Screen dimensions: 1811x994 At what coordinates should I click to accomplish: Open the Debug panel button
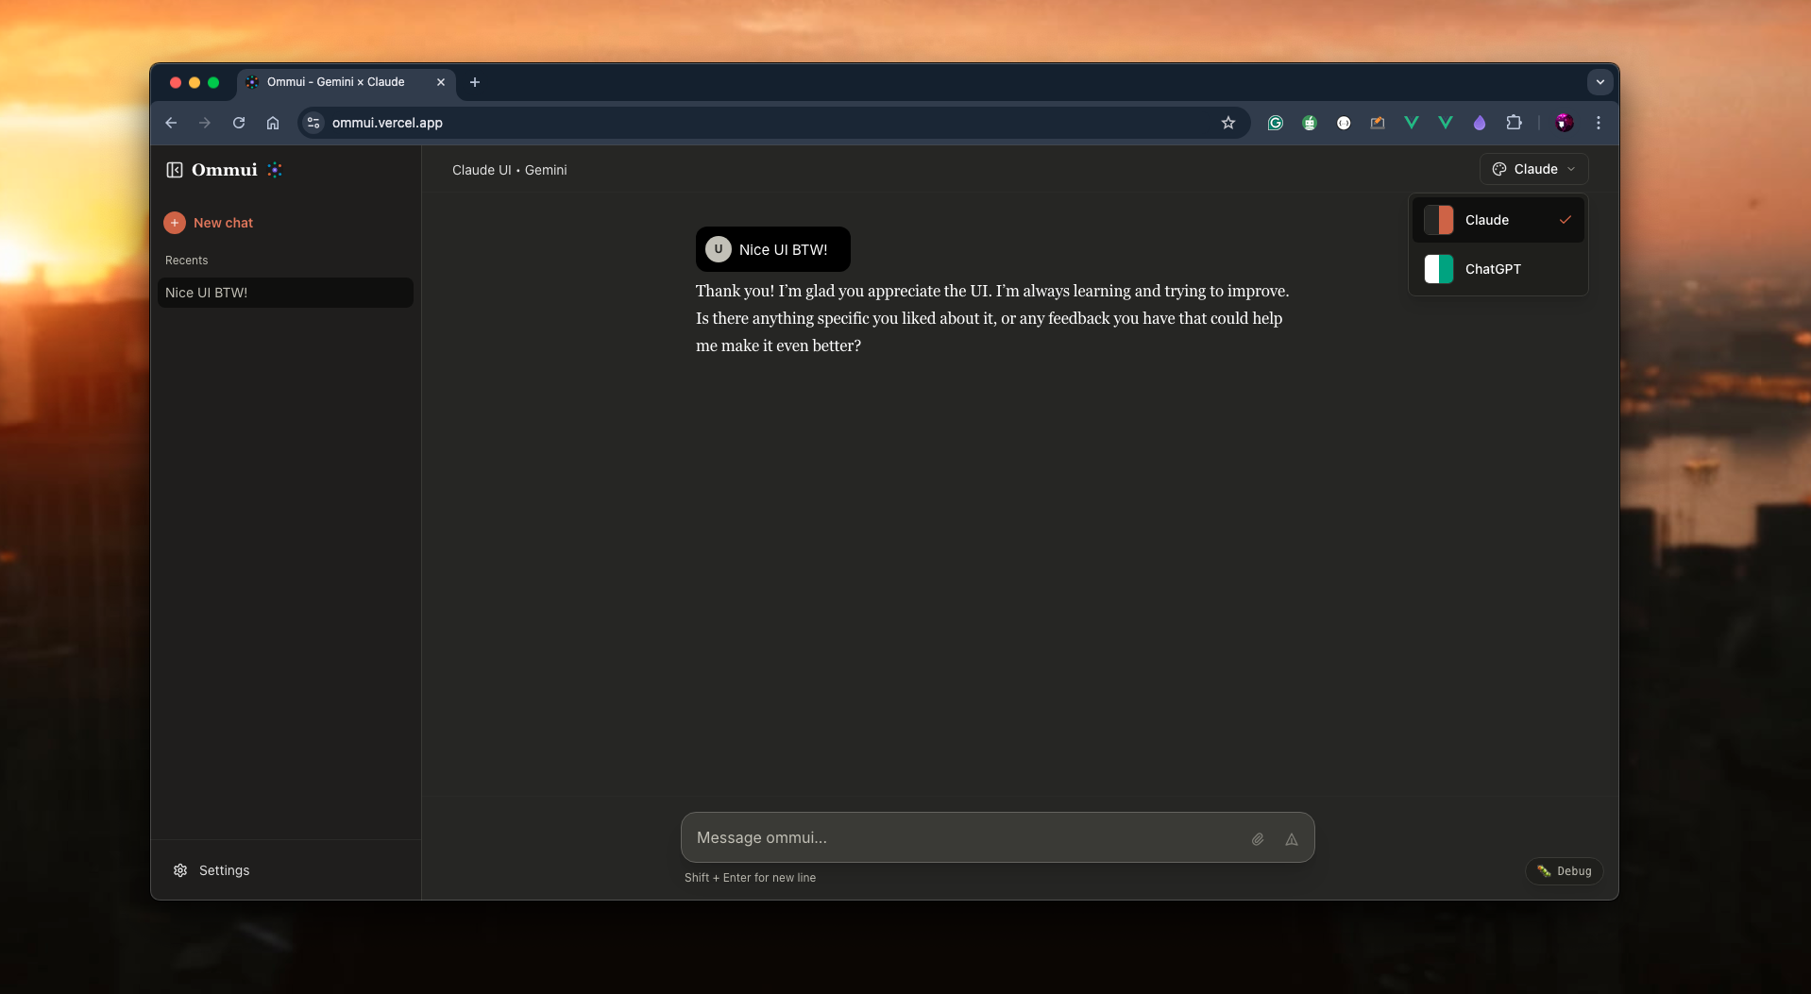click(x=1565, y=871)
